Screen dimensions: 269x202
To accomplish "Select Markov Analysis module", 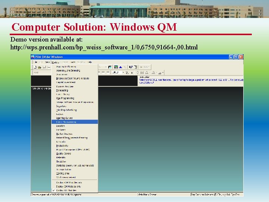I will (x=75, y=134).
